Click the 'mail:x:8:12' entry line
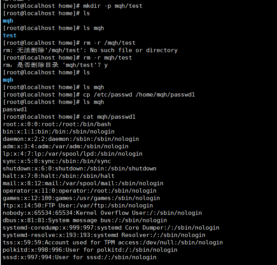The height and width of the screenshot is (265, 277). click(83, 183)
